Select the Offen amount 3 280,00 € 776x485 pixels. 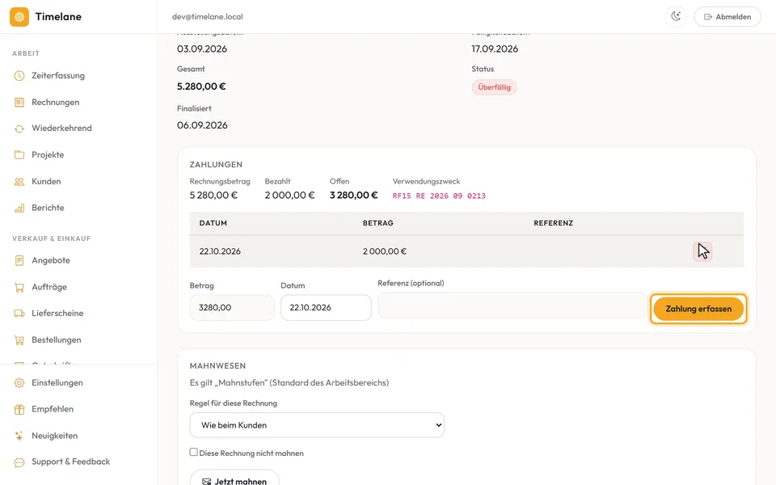(353, 196)
